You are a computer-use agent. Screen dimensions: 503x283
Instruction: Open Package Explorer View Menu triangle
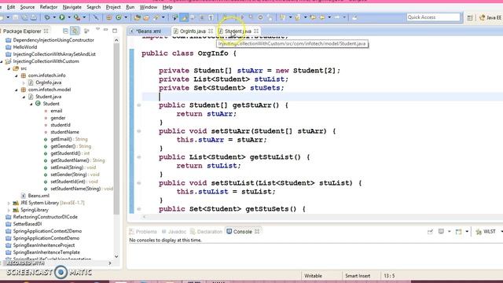(97, 29)
